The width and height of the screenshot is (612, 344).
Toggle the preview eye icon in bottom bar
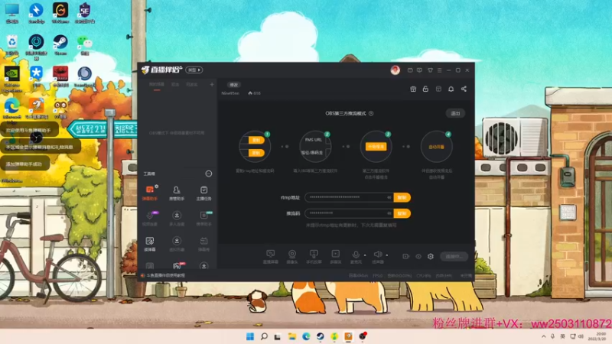[418, 256]
